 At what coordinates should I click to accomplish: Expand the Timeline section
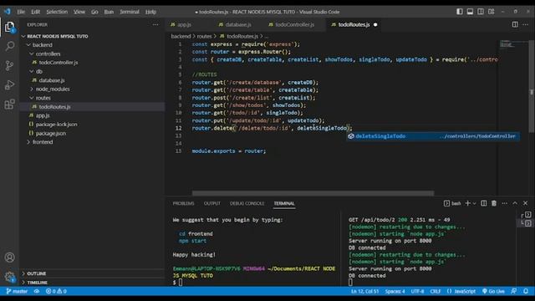pyautogui.click(x=92, y=283)
